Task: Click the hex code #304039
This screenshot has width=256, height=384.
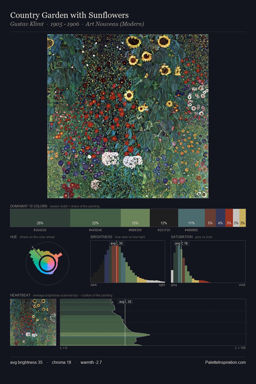Action: coord(40,230)
